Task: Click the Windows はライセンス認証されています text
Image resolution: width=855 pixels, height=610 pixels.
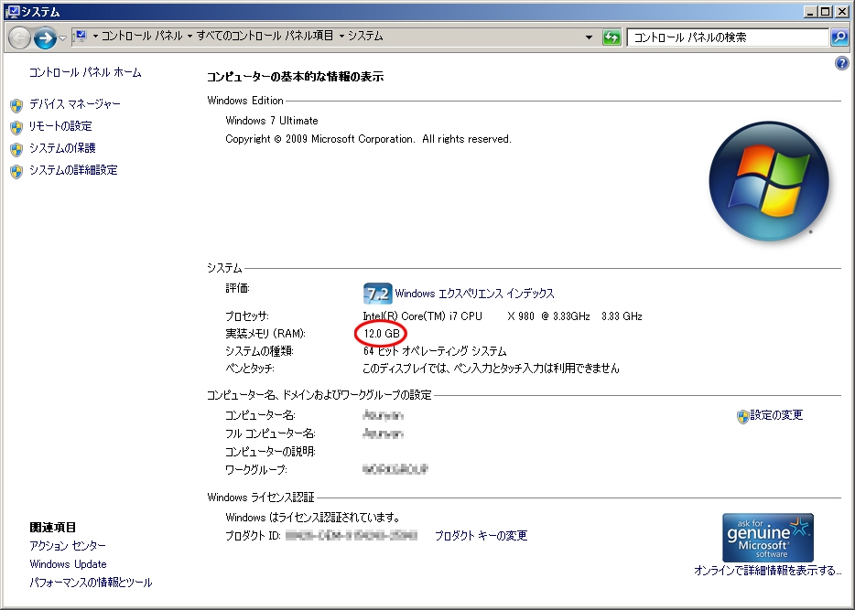Action: coord(314,518)
